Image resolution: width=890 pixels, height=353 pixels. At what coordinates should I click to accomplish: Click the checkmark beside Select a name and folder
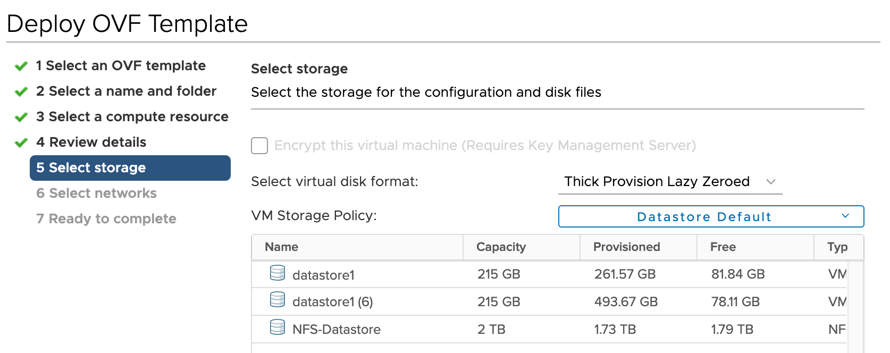click(20, 91)
